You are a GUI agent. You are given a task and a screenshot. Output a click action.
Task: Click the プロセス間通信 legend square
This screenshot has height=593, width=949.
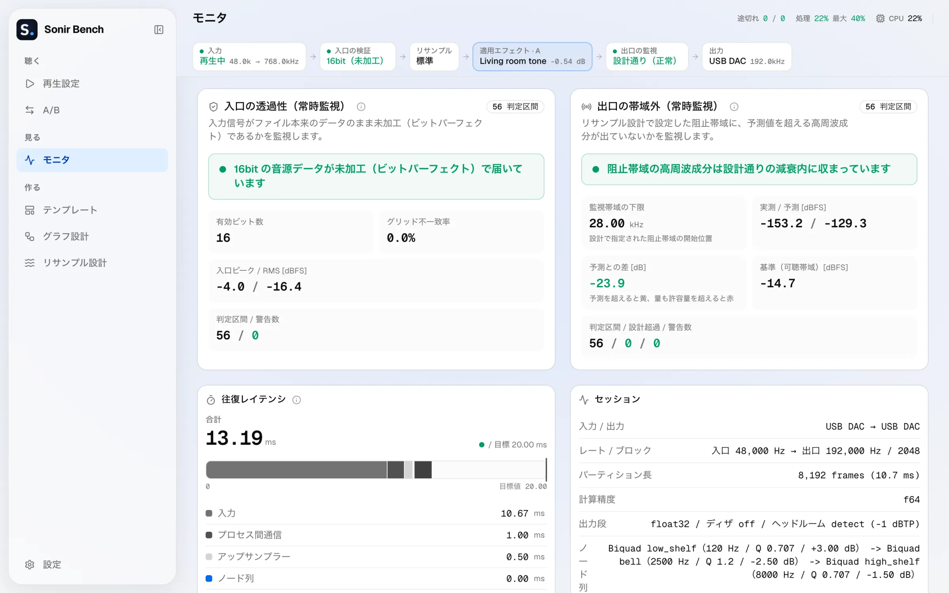tap(209, 535)
